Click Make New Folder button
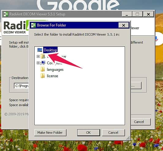The image size is (163, 151). [50, 133]
